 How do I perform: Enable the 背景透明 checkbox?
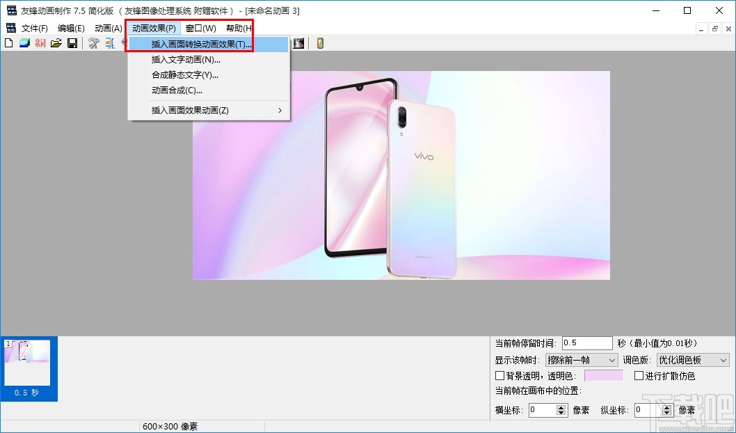tap(500, 376)
